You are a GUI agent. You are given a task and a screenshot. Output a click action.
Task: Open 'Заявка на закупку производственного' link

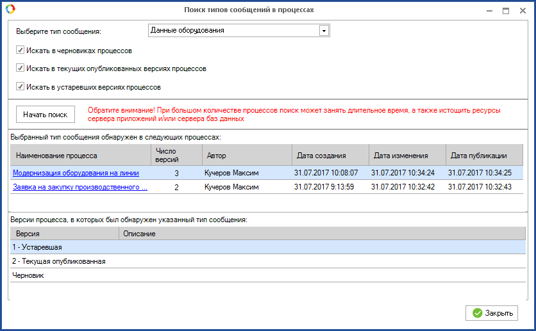[x=80, y=187]
